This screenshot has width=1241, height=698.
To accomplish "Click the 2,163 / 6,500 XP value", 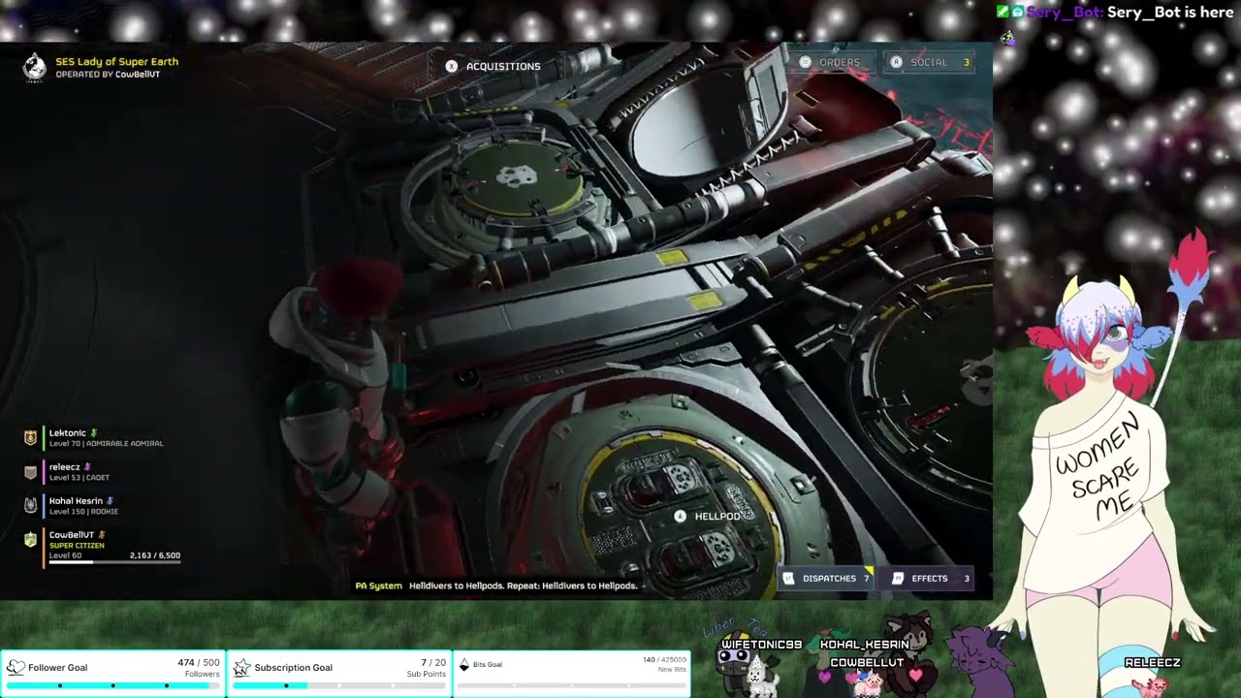I will click(x=155, y=555).
